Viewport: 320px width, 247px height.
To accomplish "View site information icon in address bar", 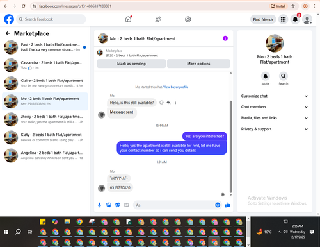I will coord(34,6).
